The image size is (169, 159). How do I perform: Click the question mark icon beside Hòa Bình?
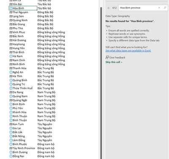(x=11, y=8)
